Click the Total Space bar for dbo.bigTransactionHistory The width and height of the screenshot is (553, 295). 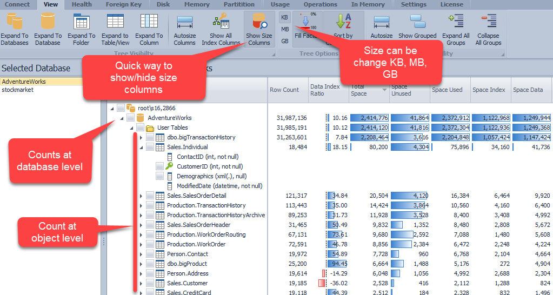coord(370,137)
